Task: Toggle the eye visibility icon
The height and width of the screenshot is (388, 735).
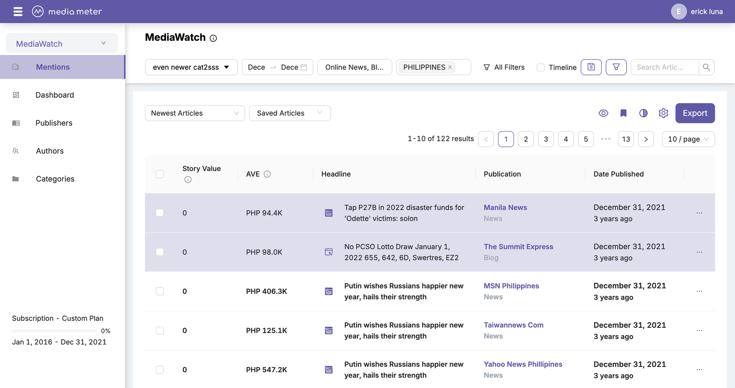Action: (604, 113)
